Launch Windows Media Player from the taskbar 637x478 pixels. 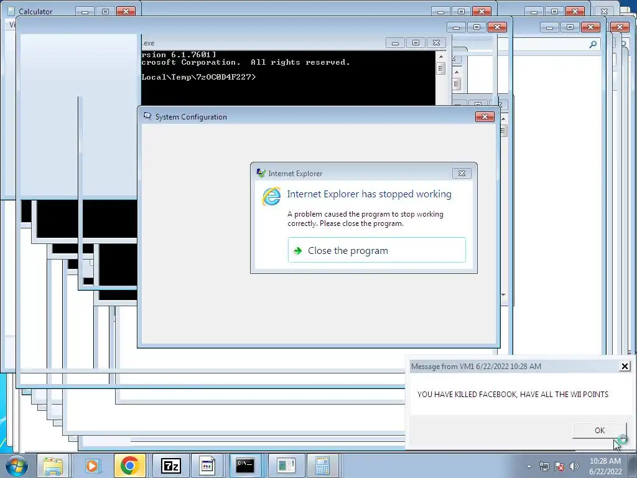pos(92,466)
